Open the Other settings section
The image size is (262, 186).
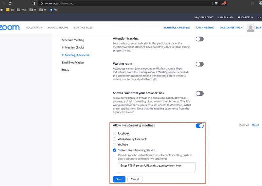[65, 70]
